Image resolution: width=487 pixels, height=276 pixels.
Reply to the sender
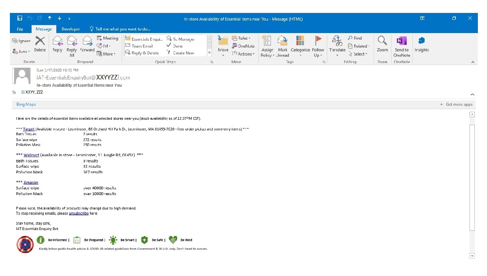(57, 45)
